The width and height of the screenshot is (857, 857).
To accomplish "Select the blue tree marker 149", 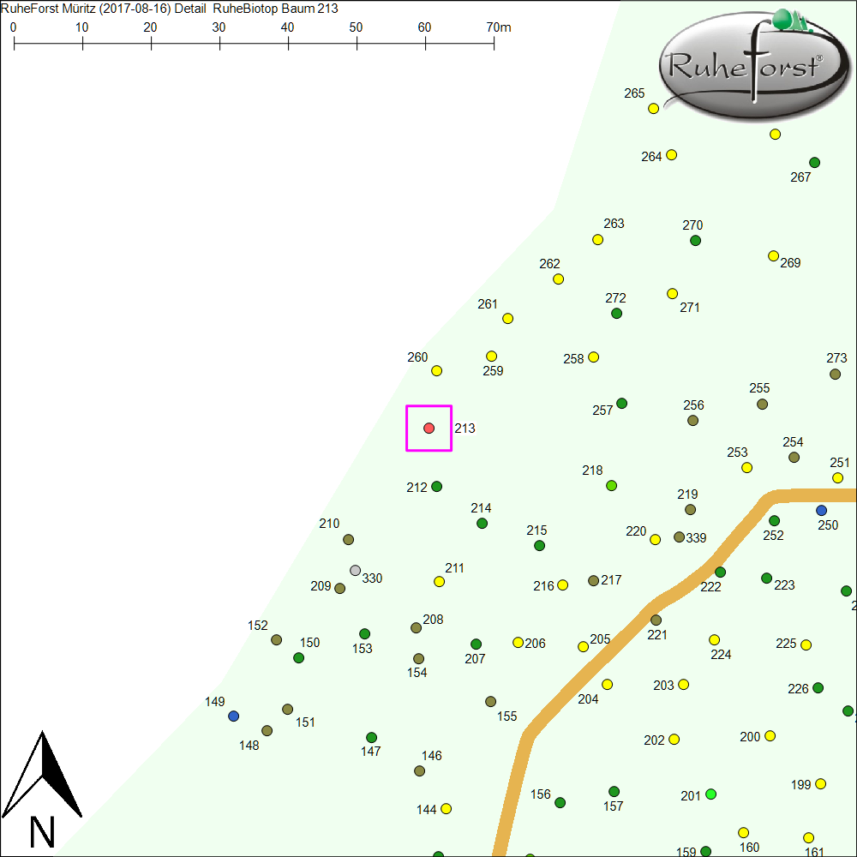I will pos(234,716).
